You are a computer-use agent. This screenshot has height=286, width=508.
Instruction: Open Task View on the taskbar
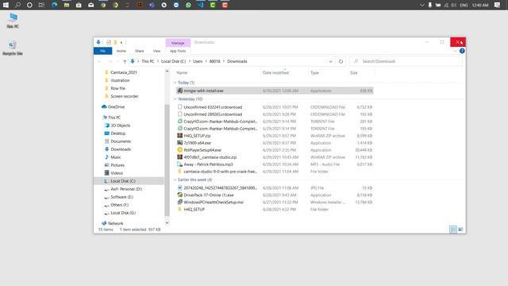click(41, 5)
